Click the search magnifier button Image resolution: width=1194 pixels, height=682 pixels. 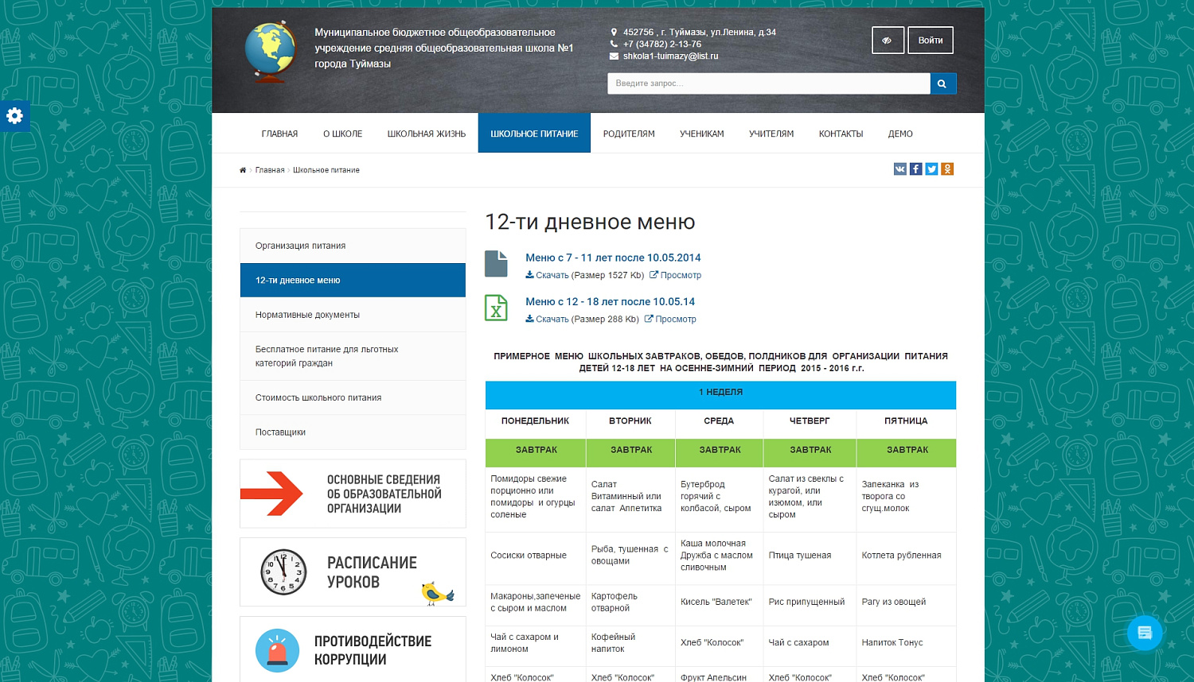click(942, 83)
